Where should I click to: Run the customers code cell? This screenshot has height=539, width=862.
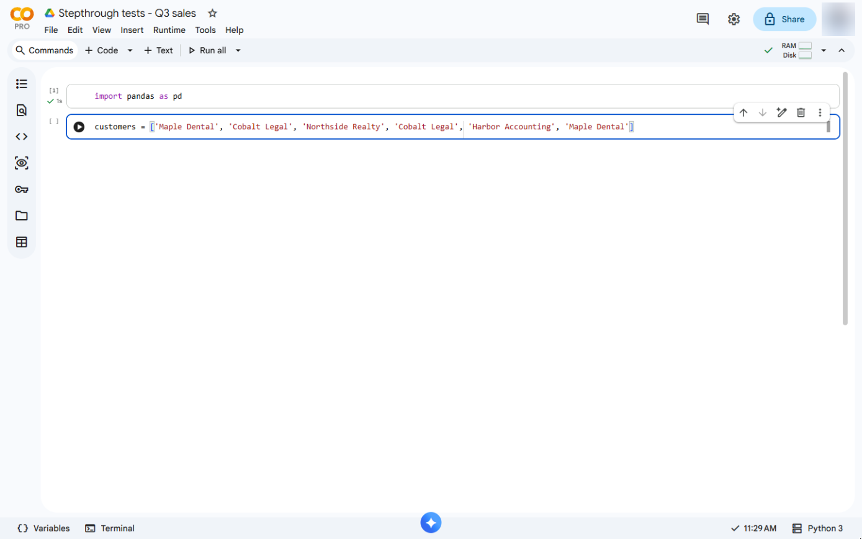click(79, 127)
